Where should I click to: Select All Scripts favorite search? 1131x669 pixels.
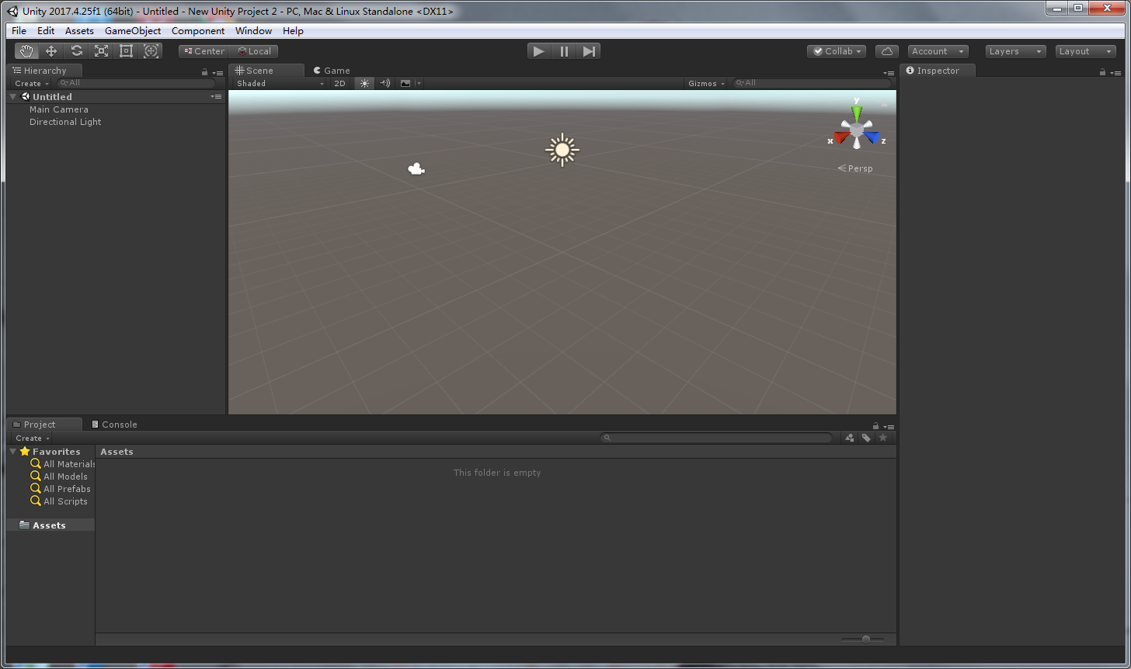(x=59, y=501)
